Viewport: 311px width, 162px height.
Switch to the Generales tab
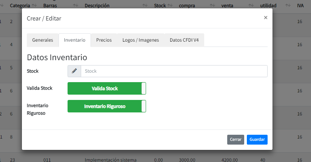pos(43,40)
